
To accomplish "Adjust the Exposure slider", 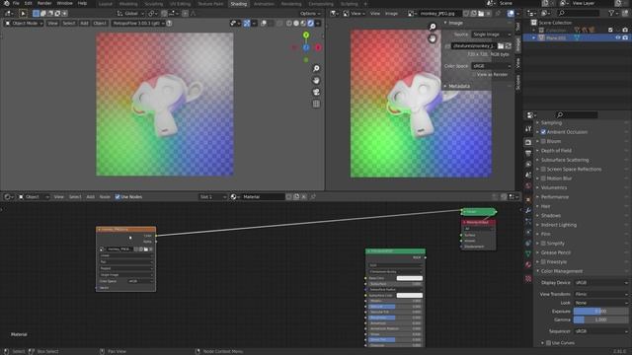I will click(x=600, y=312).
